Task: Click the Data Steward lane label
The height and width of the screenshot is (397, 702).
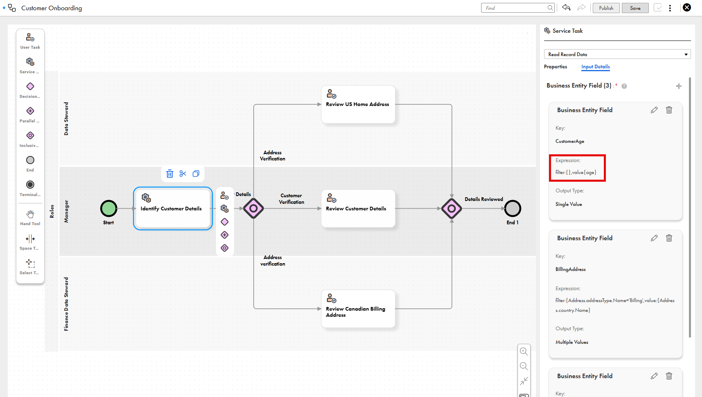Action: 66,119
